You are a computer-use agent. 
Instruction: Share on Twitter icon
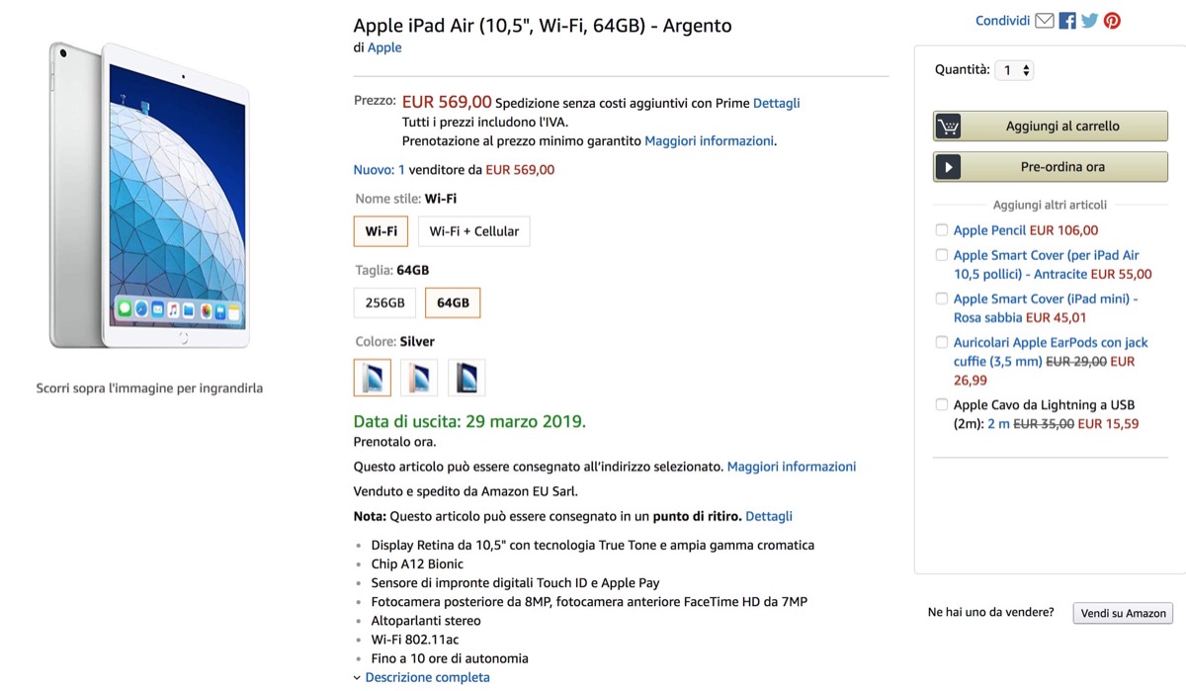tap(1089, 21)
